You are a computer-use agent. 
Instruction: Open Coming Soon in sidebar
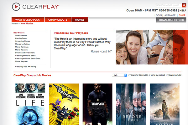pos(21,38)
